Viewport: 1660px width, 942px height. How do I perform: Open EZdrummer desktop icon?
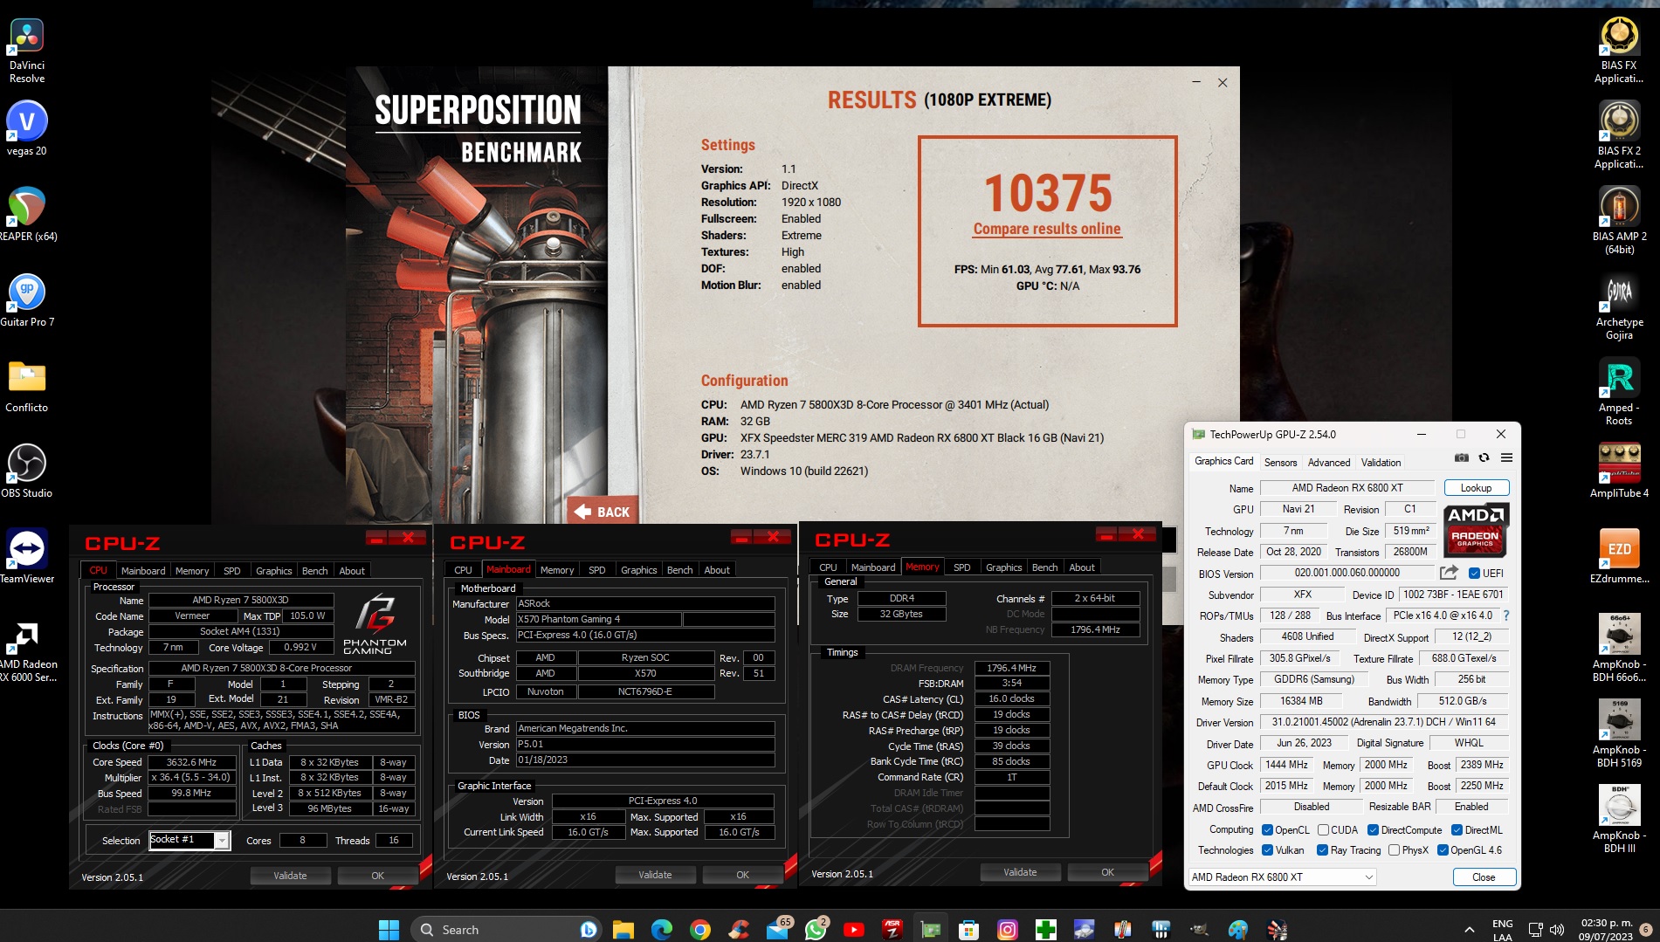(1619, 557)
